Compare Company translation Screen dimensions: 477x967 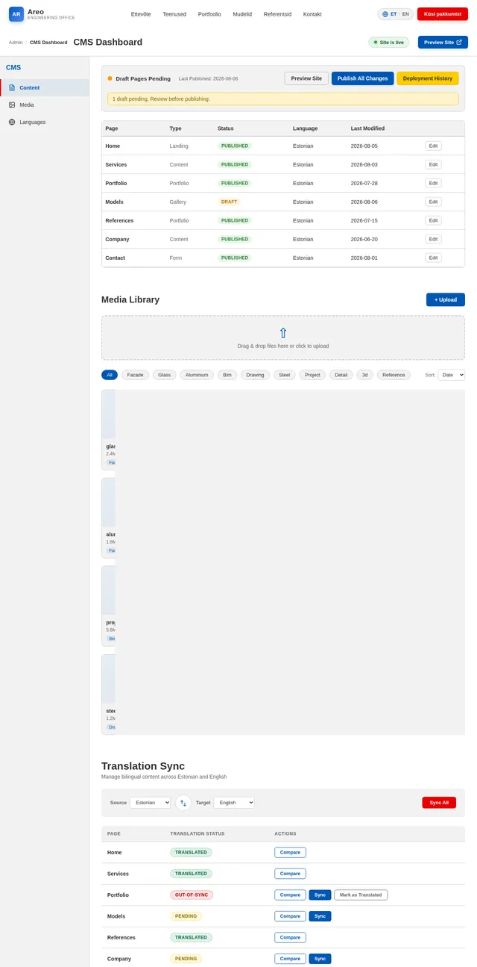pos(290,959)
